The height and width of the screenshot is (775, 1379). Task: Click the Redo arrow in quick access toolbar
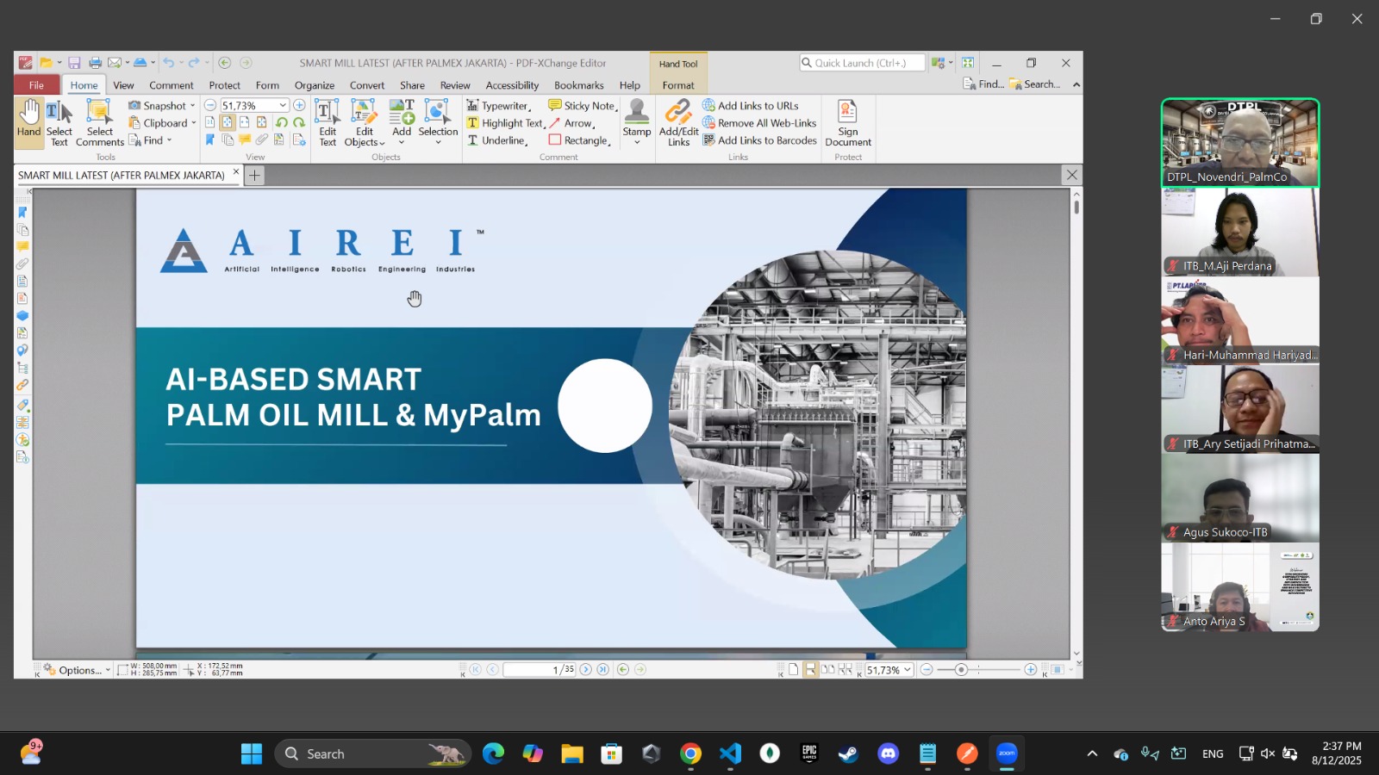(194, 63)
